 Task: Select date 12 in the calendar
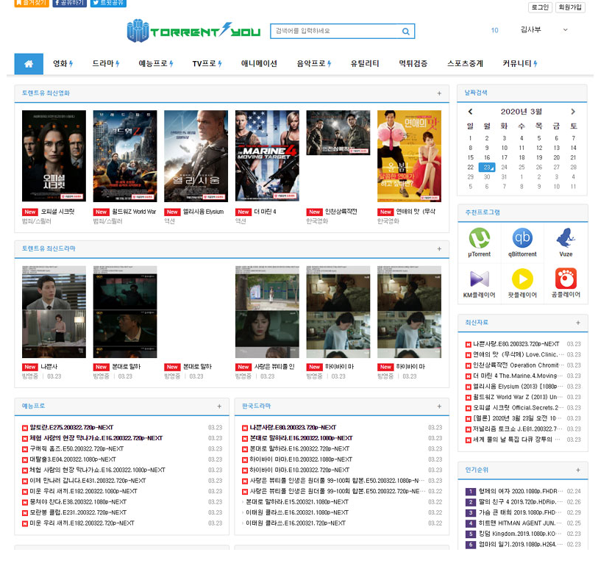point(539,148)
